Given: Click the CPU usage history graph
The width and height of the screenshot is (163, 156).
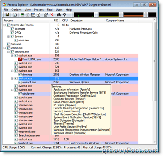Looking at the screenshot, I should click(84, 15).
